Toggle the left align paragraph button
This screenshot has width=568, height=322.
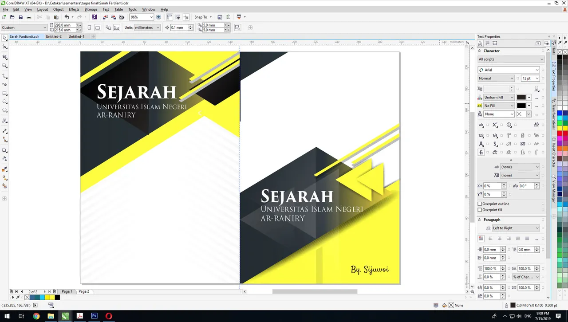coord(490,239)
